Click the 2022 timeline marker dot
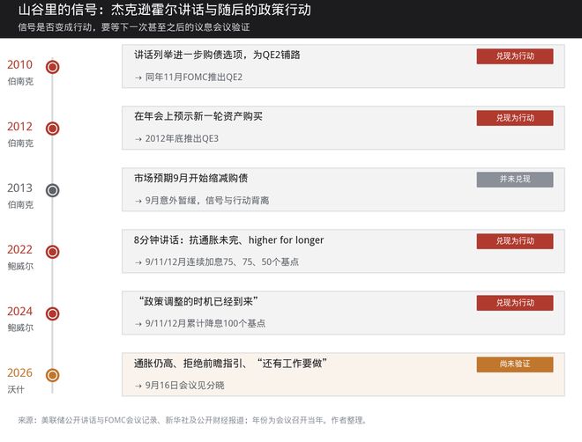582x442 pixels. (x=52, y=252)
